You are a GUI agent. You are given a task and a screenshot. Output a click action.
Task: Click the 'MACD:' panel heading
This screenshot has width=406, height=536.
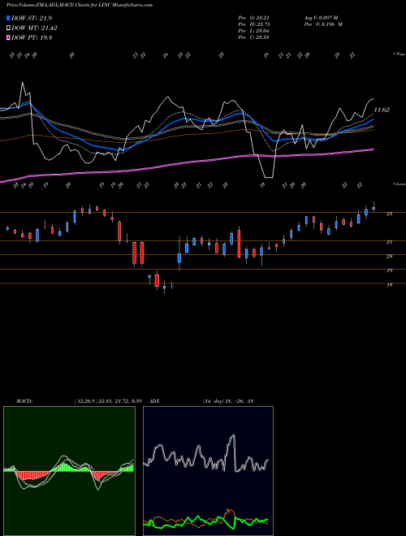coord(24,401)
